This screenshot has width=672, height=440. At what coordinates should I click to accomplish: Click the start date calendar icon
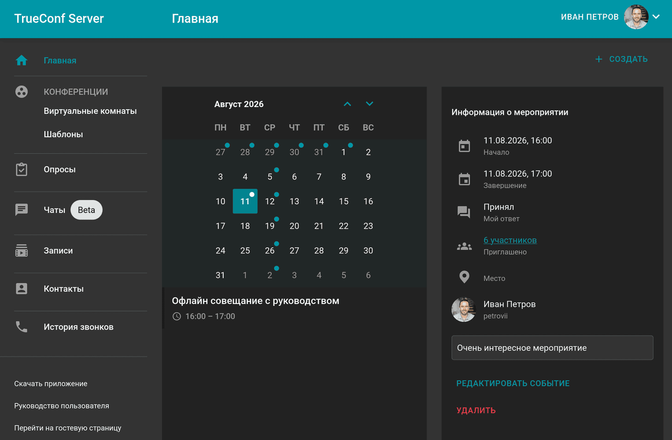465,146
